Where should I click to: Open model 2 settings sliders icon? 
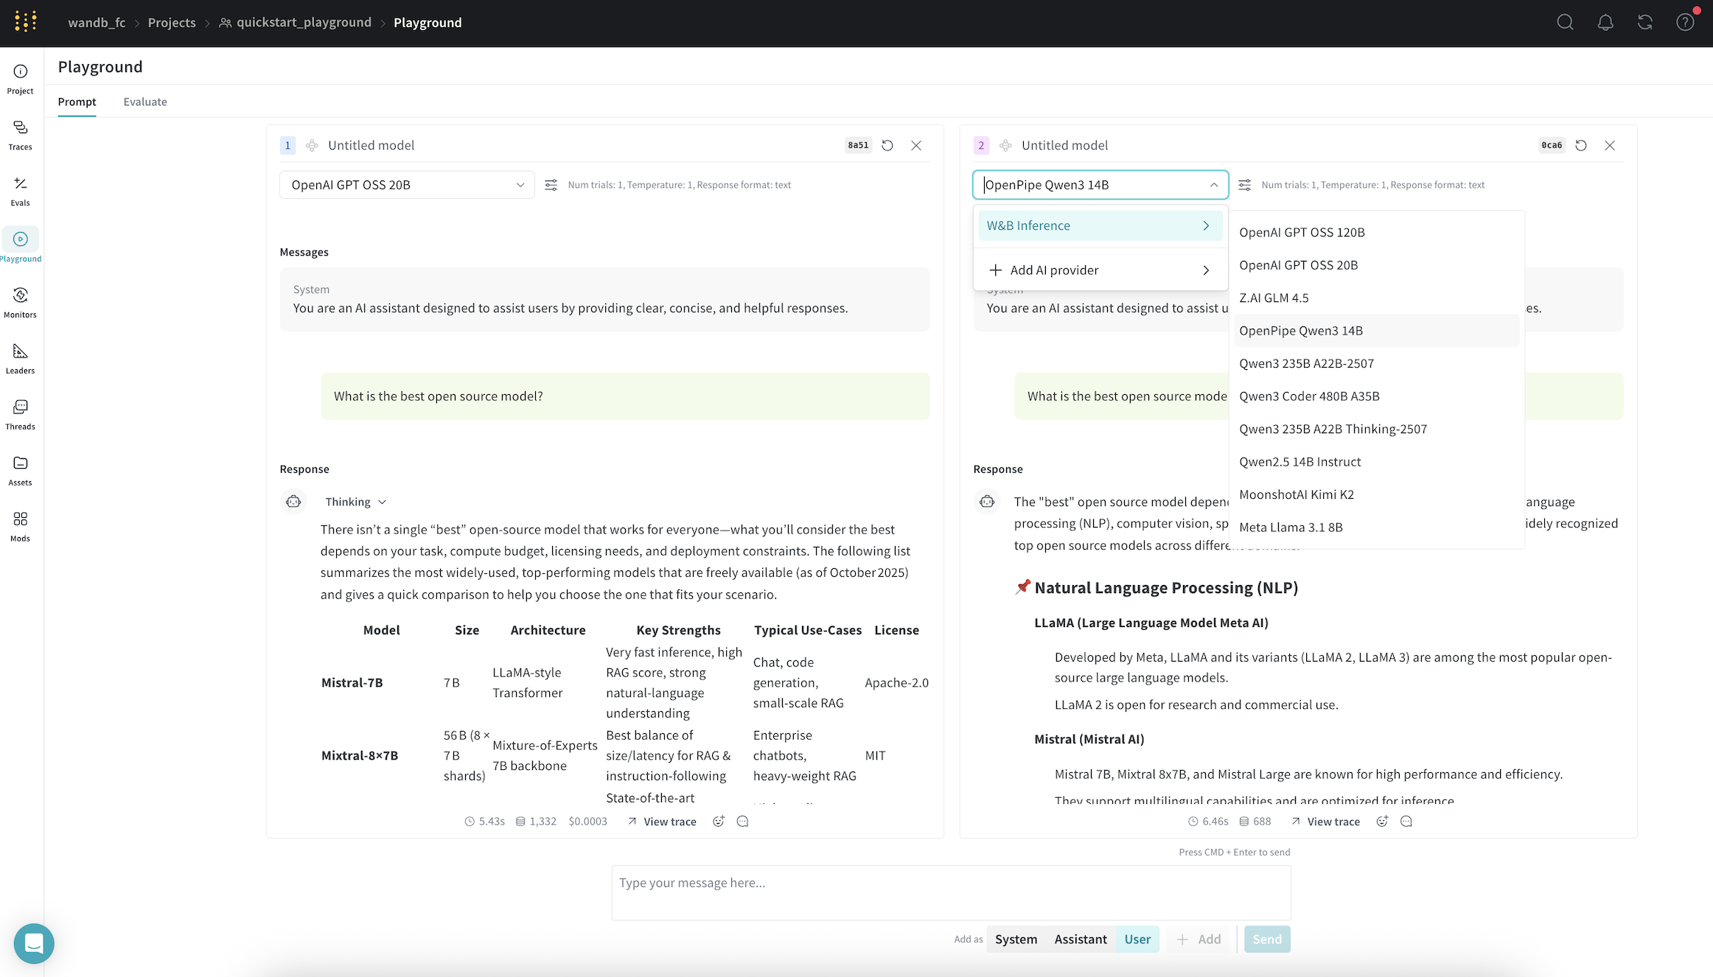click(1244, 185)
